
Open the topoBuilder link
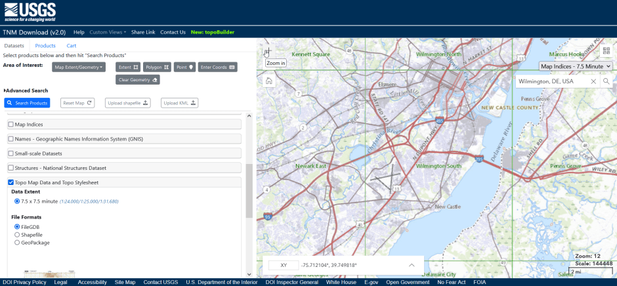click(x=213, y=32)
